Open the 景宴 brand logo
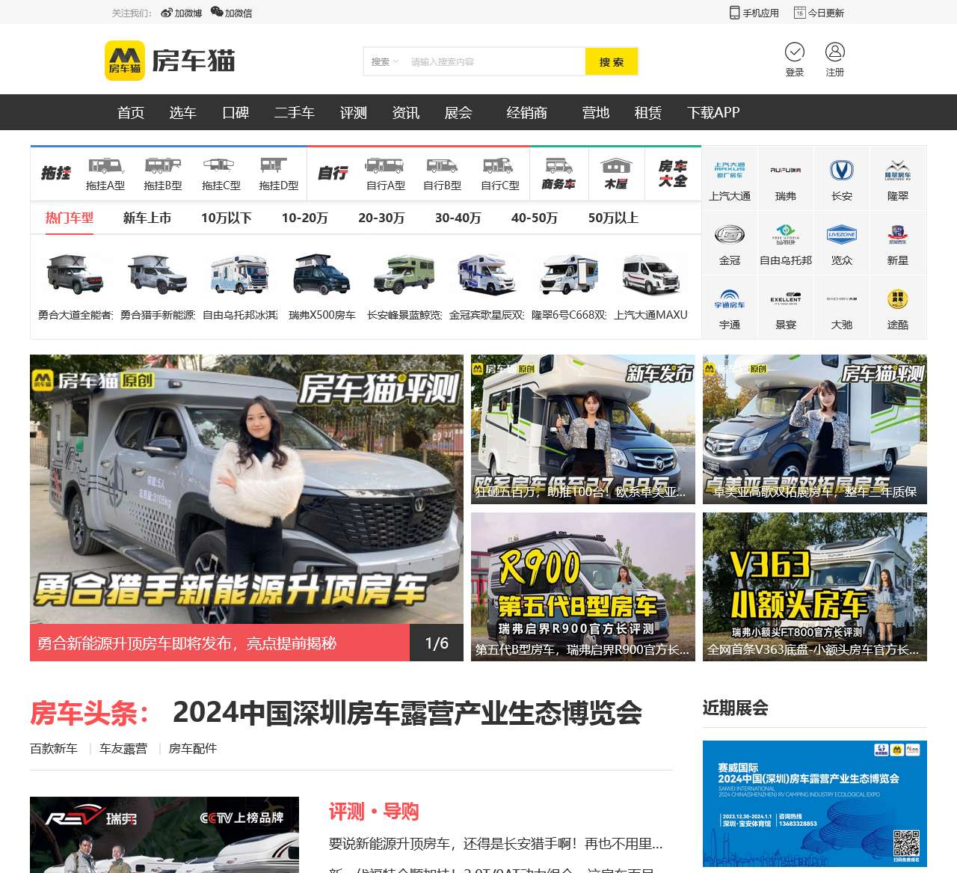The height and width of the screenshot is (873, 957). pyautogui.click(x=786, y=299)
